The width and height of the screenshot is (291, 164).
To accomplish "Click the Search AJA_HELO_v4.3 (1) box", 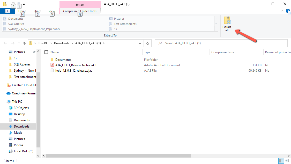I will [x=221, y=43].
